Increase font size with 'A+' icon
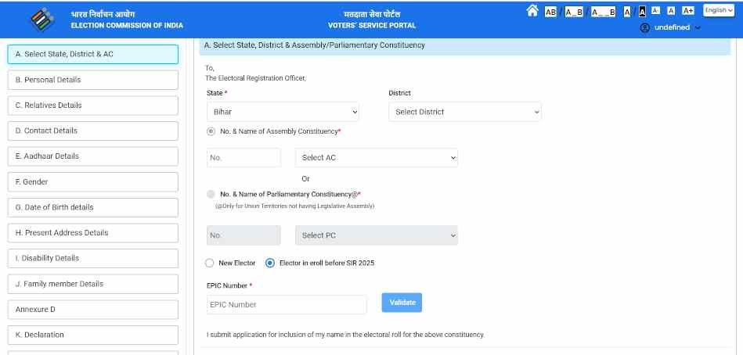Viewport: 743px width, 355px height. pos(688,11)
